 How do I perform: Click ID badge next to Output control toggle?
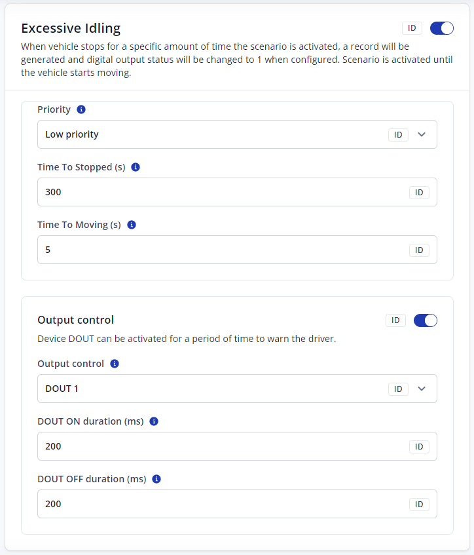pyautogui.click(x=395, y=320)
